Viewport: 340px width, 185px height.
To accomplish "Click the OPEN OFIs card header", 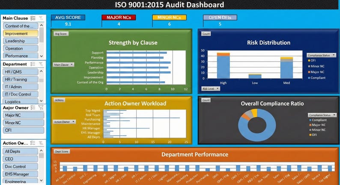I will pyautogui.click(x=220, y=18).
